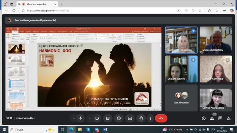Viewport: 237px width, 133px height.
Task: Open meeting details info icon
Action: click(204, 118)
